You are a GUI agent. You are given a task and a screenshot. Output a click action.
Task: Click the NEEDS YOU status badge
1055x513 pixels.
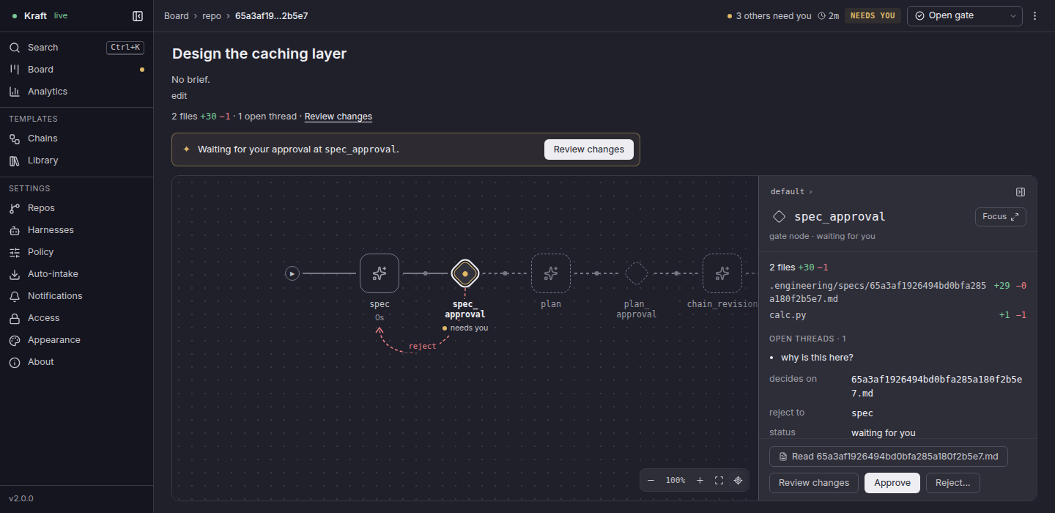873,15
